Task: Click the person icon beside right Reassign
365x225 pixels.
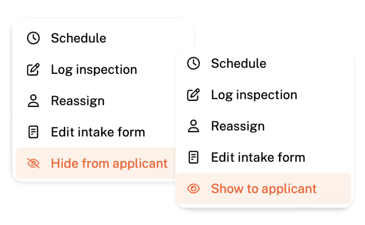Action: (x=193, y=126)
